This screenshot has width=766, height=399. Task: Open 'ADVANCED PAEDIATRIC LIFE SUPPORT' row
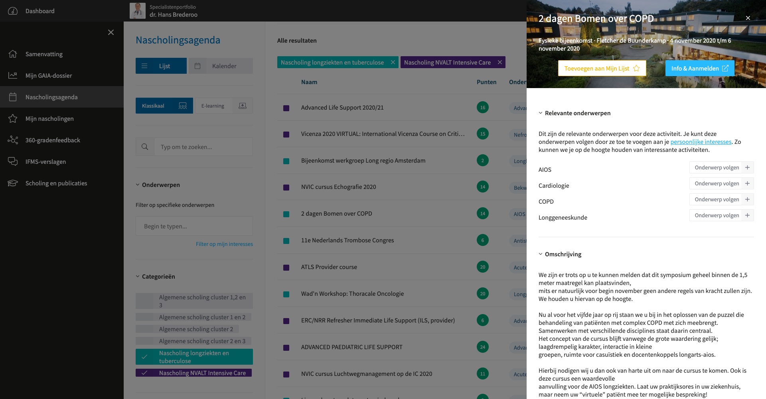352,347
